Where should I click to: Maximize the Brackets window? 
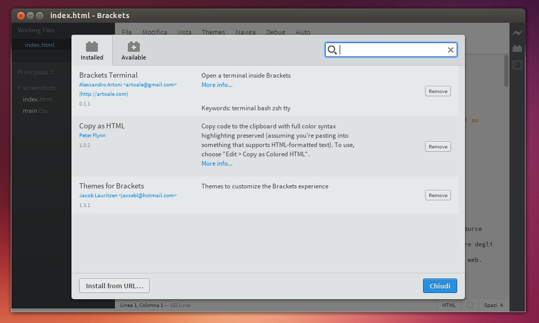(39, 16)
